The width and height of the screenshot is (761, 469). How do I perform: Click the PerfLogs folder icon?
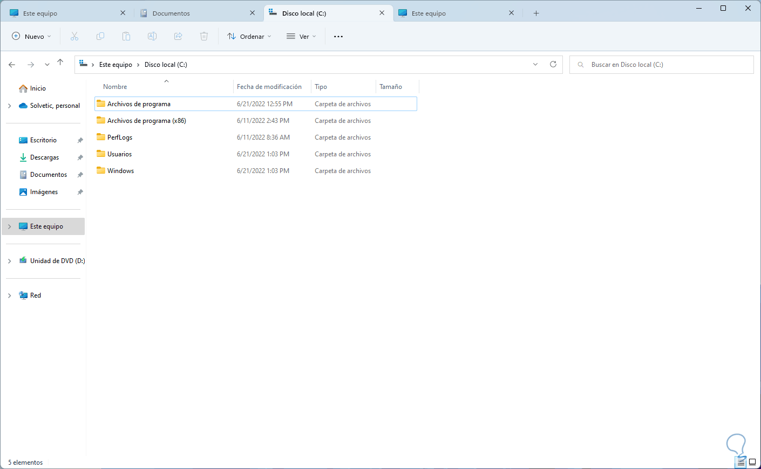coord(101,137)
